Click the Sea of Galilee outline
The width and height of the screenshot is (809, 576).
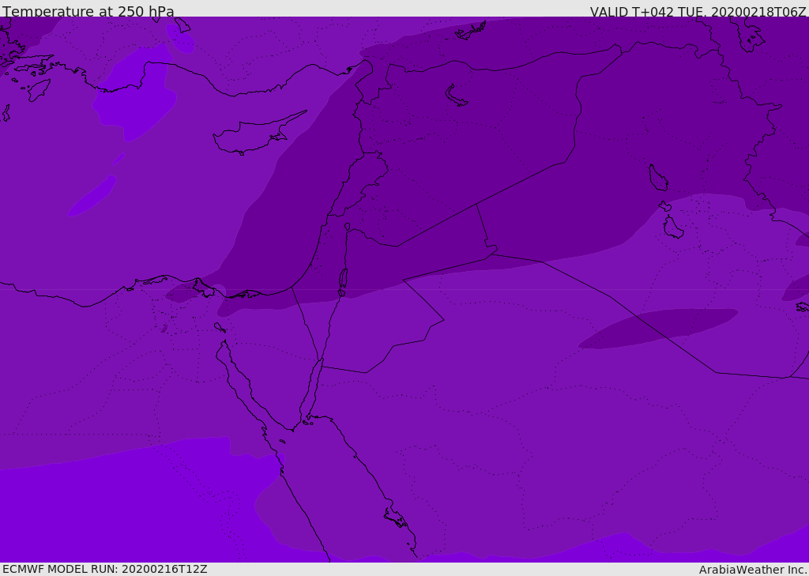pyautogui.click(x=348, y=228)
